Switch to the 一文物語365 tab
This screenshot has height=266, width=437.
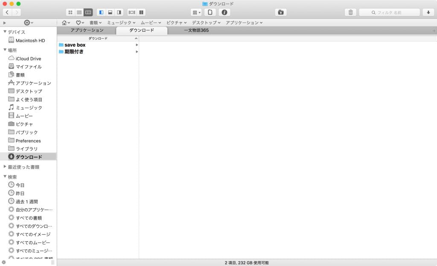click(x=196, y=30)
